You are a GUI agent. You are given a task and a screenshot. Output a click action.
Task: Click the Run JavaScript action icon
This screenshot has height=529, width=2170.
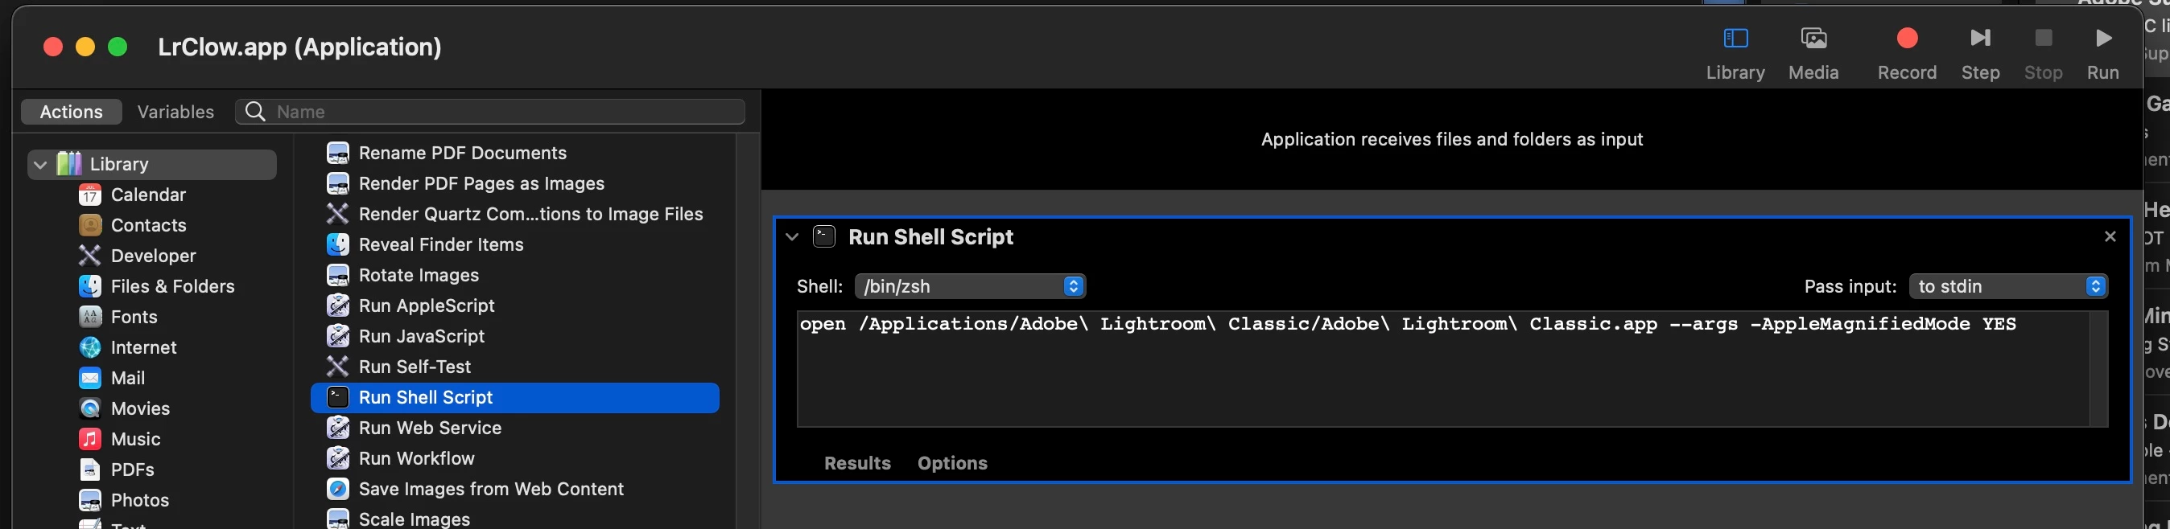click(338, 336)
